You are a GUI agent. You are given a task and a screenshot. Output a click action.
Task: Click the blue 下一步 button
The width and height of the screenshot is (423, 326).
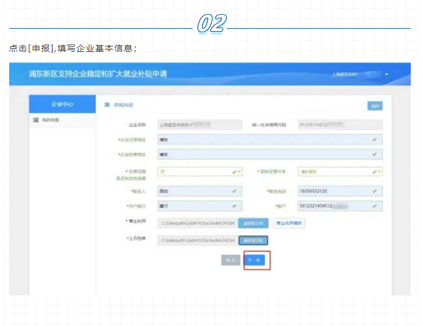(x=256, y=260)
